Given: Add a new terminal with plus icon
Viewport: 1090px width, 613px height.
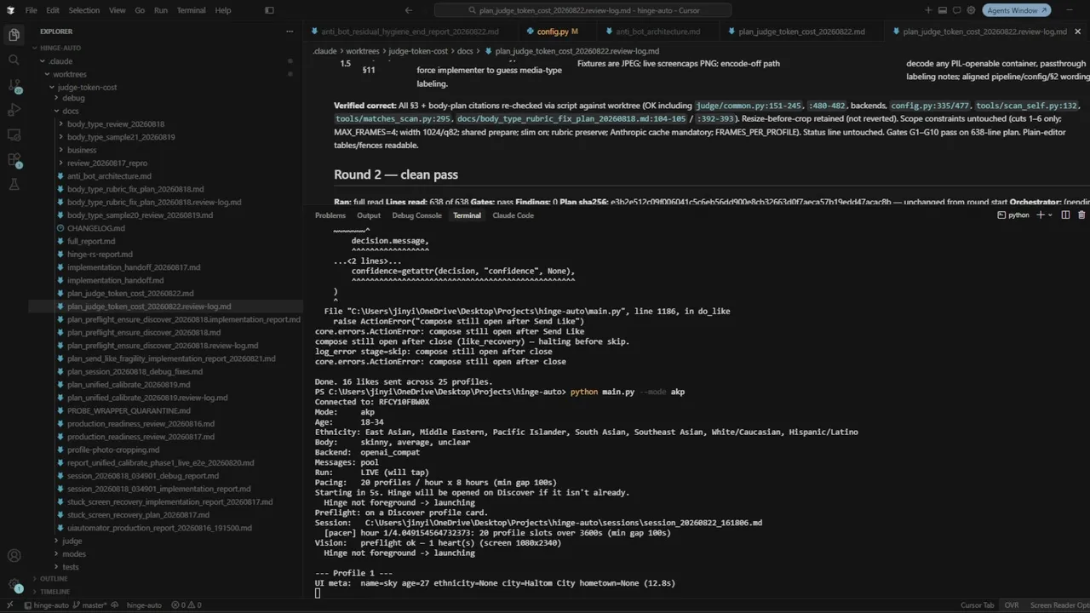Looking at the screenshot, I should coord(1041,215).
